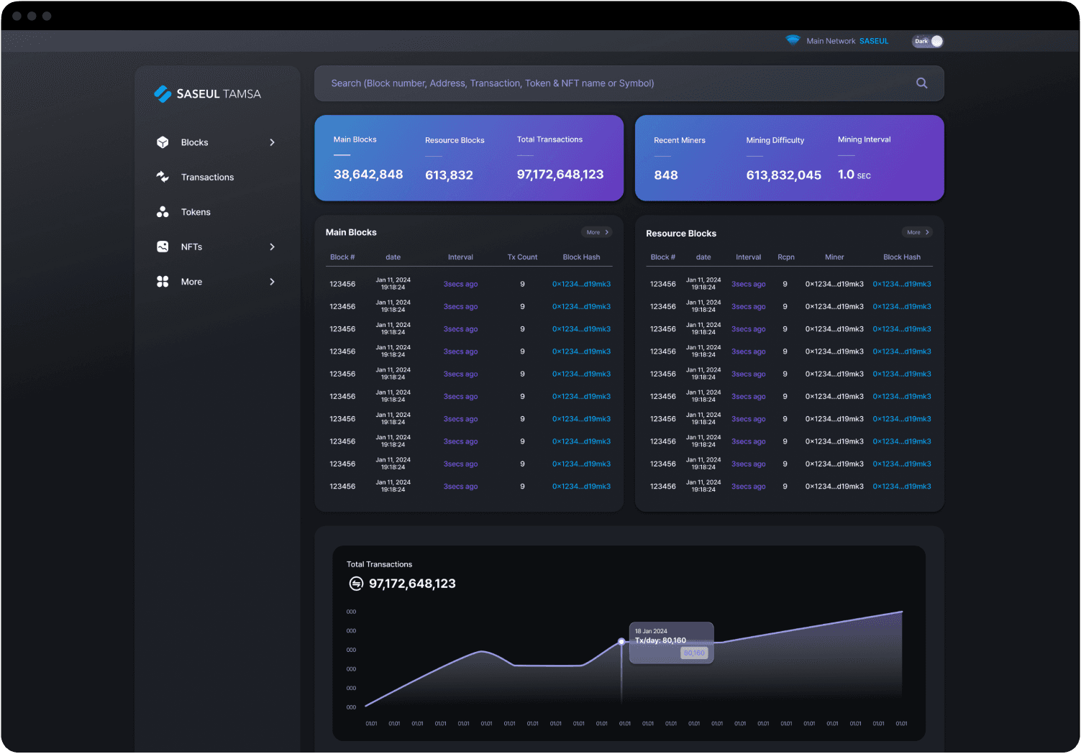This screenshot has width=1081, height=754.
Task: Click the More grid icon in sidebar
Action: coord(163,282)
